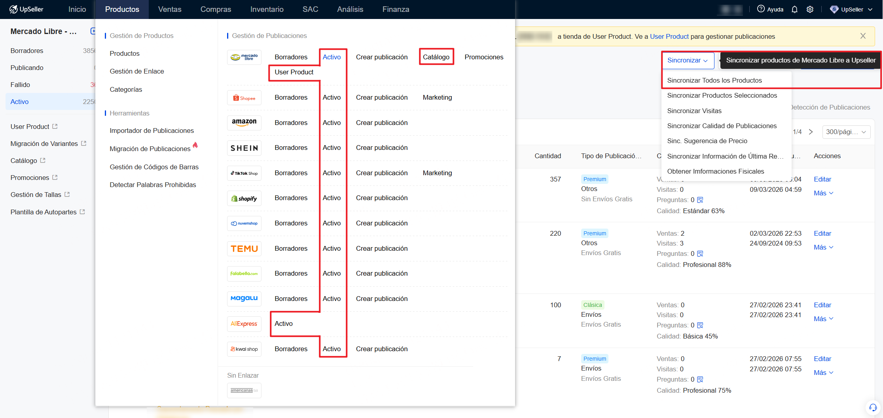
Task: Open the notifications bell icon
Action: coord(794,9)
